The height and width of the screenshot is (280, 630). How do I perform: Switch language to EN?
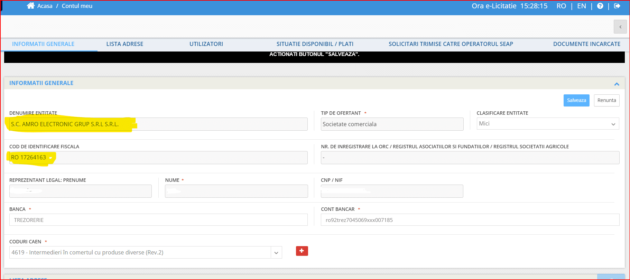[x=582, y=6]
